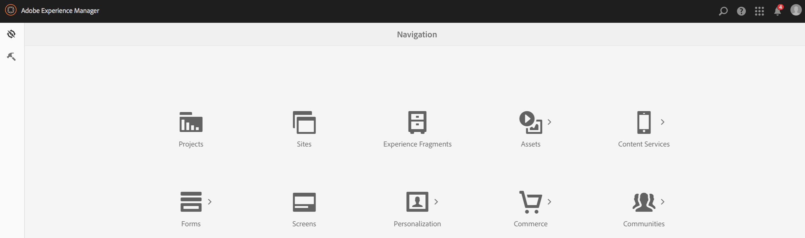
Task: Open the user profile avatar
Action: (x=796, y=10)
